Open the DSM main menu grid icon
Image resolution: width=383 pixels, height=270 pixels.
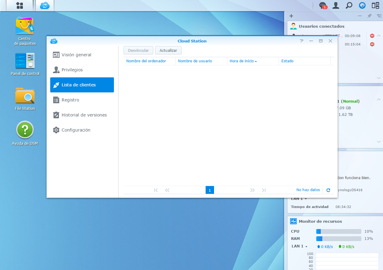point(20,5)
